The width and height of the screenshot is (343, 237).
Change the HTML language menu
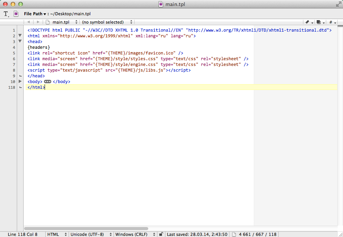click(x=57, y=234)
